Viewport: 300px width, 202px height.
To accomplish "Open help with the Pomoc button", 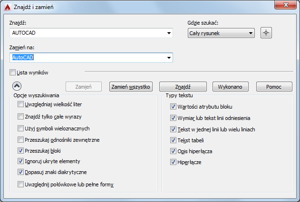I will (x=274, y=87).
